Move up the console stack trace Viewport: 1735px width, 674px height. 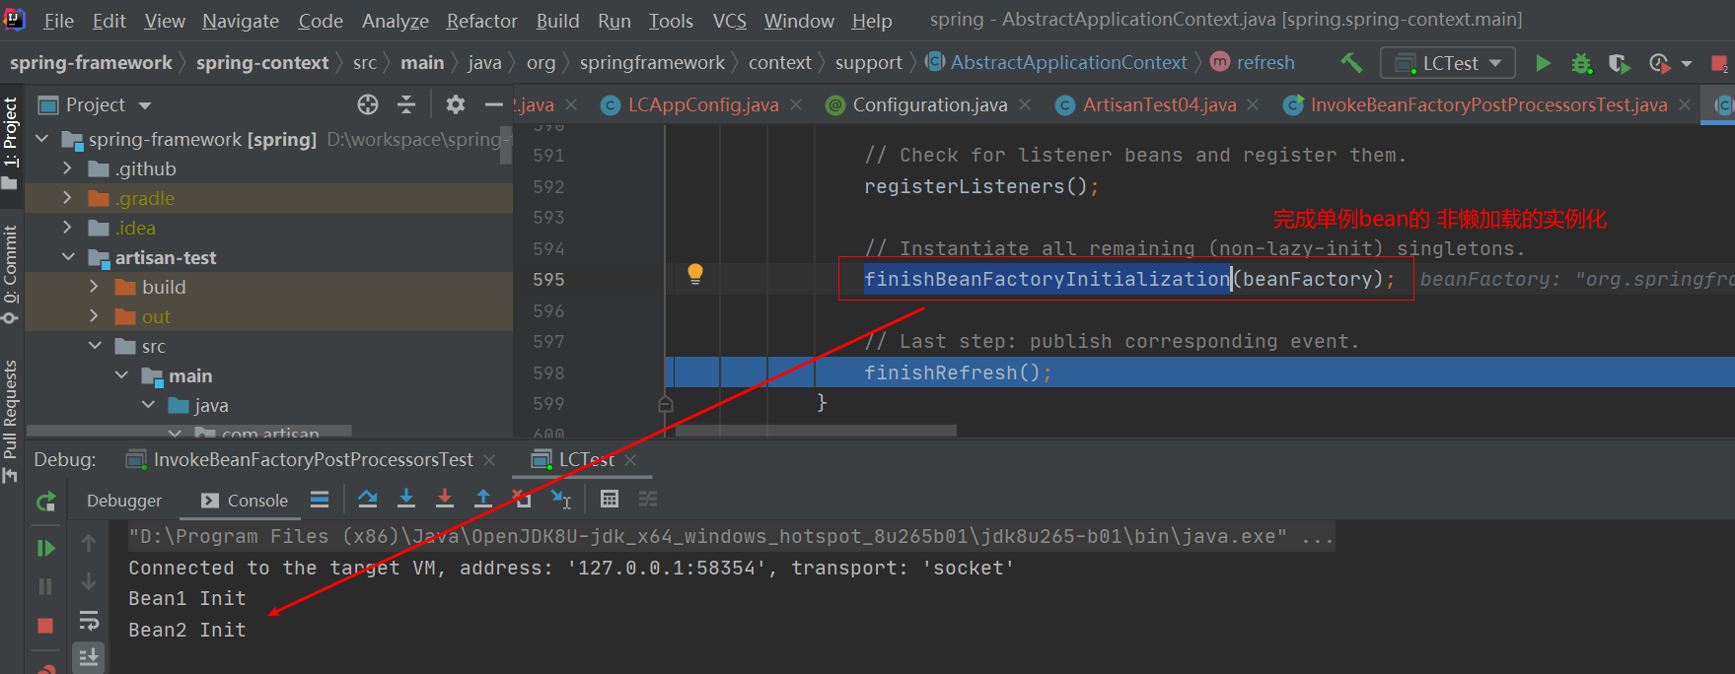click(89, 543)
